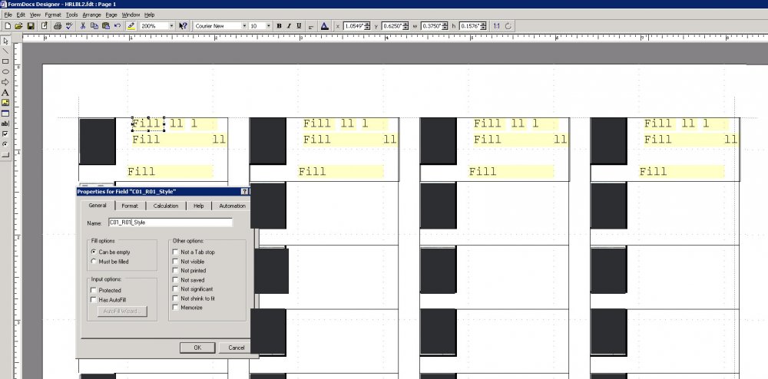
Task: Choose the Text label tool
Action: tap(5, 92)
